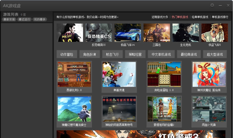Open the 生化危机 game image
The width and height of the screenshot is (233, 138).
pyautogui.click(x=186, y=33)
